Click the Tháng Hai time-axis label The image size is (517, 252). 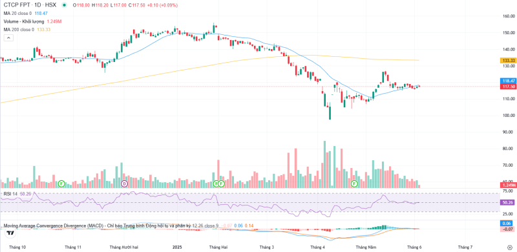[x=218, y=247]
